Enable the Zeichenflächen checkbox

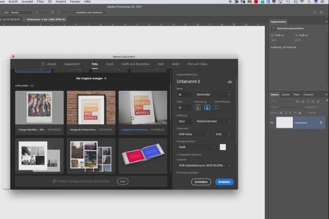click(216, 107)
